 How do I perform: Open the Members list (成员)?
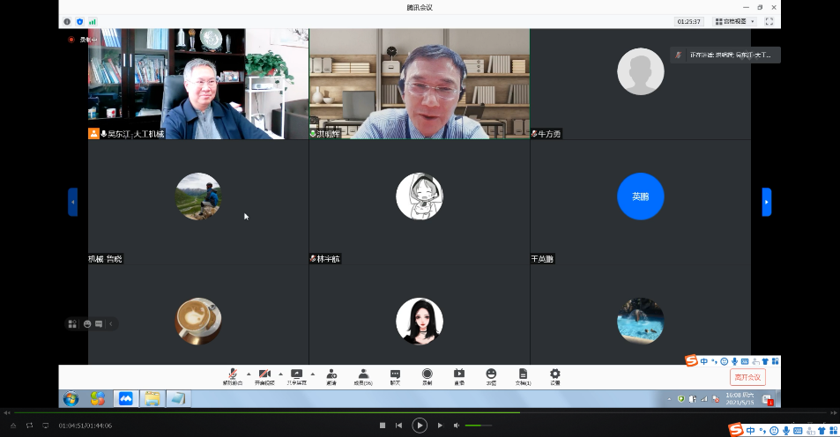click(x=362, y=375)
